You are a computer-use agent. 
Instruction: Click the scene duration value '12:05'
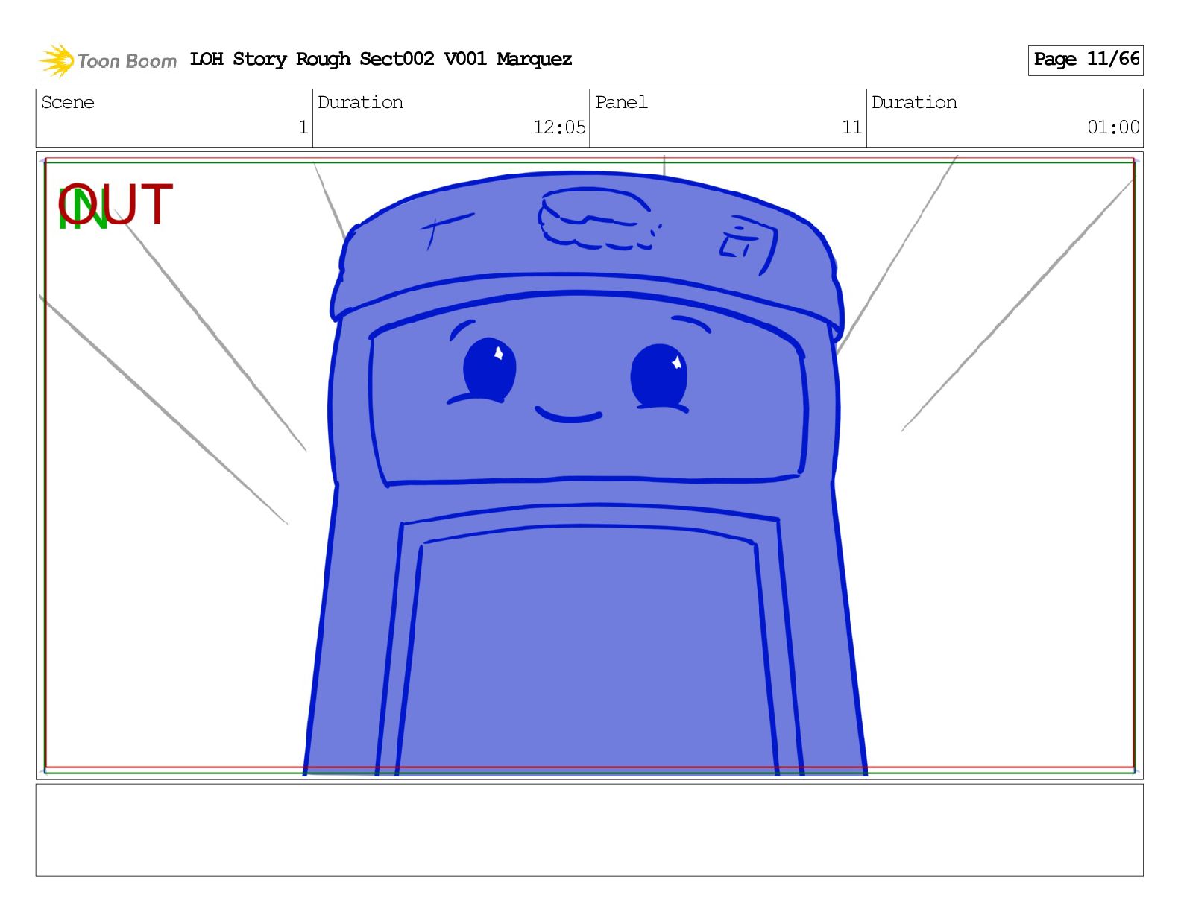coord(559,127)
